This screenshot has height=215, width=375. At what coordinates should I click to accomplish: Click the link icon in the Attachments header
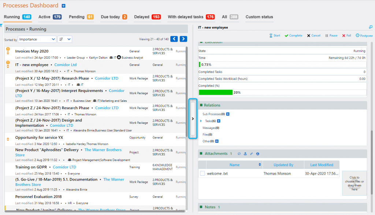[252, 154]
